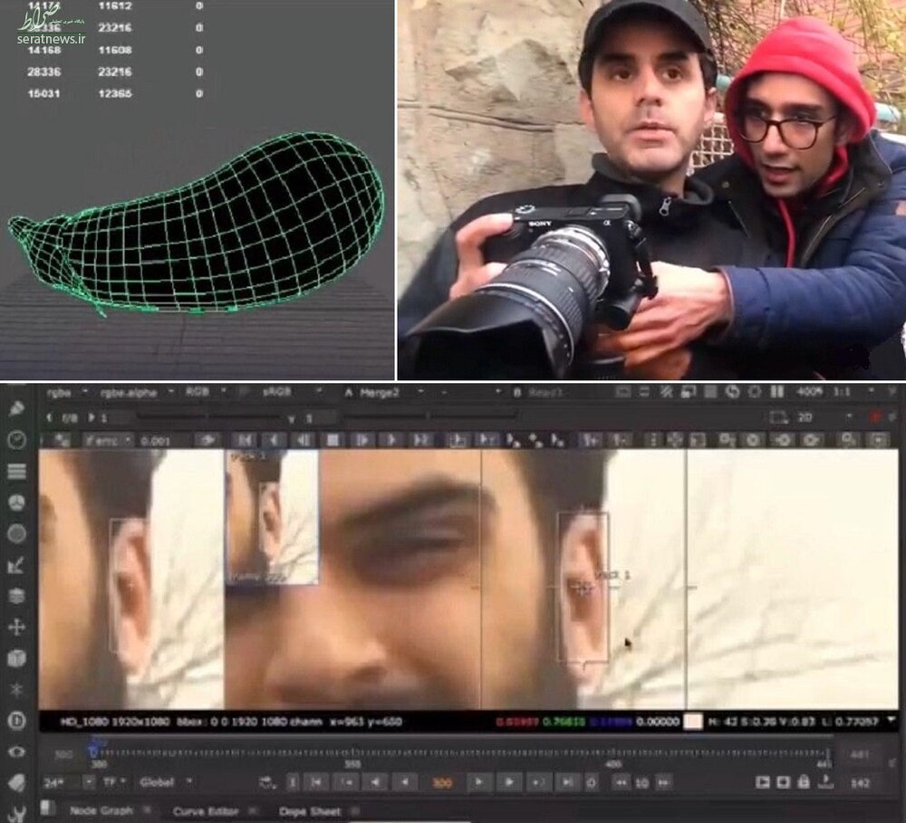Open the 3D cube node menu
Screen dimensions: 906x823
pyautogui.click(x=16, y=658)
